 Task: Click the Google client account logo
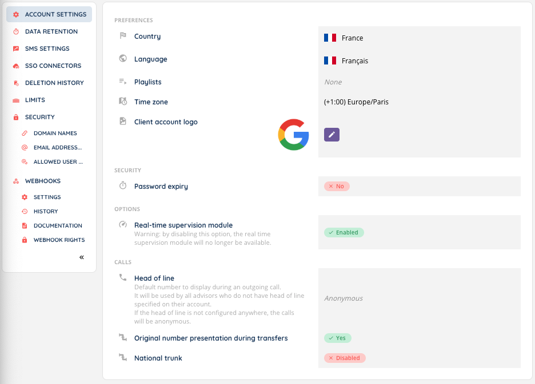293,135
